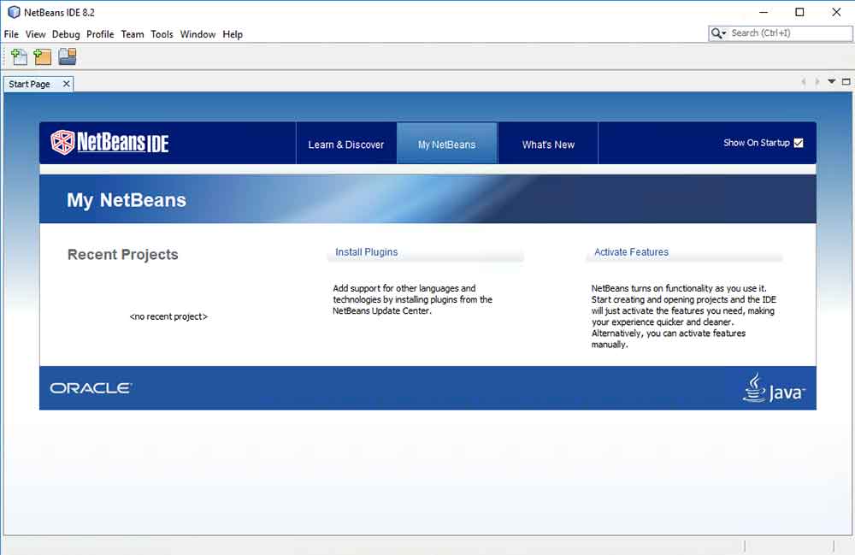This screenshot has width=855, height=555.
Task: Open the File menu
Action: (11, 34)
